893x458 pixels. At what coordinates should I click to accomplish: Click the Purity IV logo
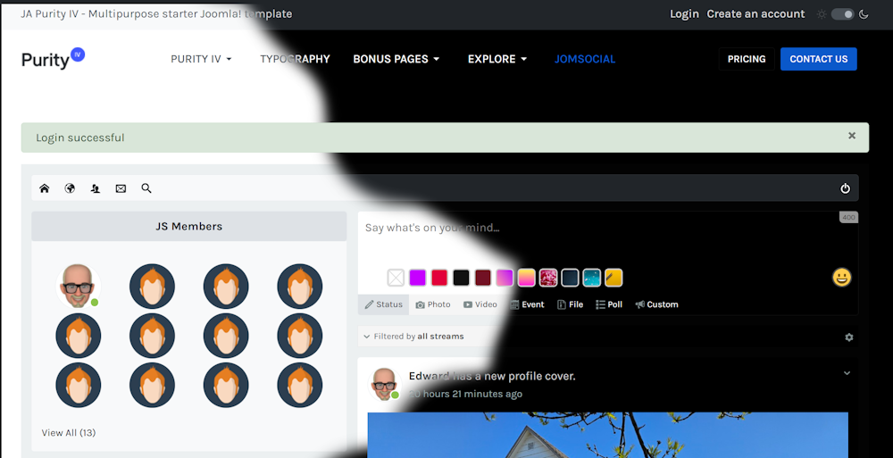pyautogui.click(x=53, y=58)
